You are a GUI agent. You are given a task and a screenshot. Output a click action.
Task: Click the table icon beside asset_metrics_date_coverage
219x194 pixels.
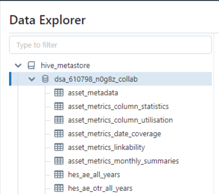click(x=59, y=133)
